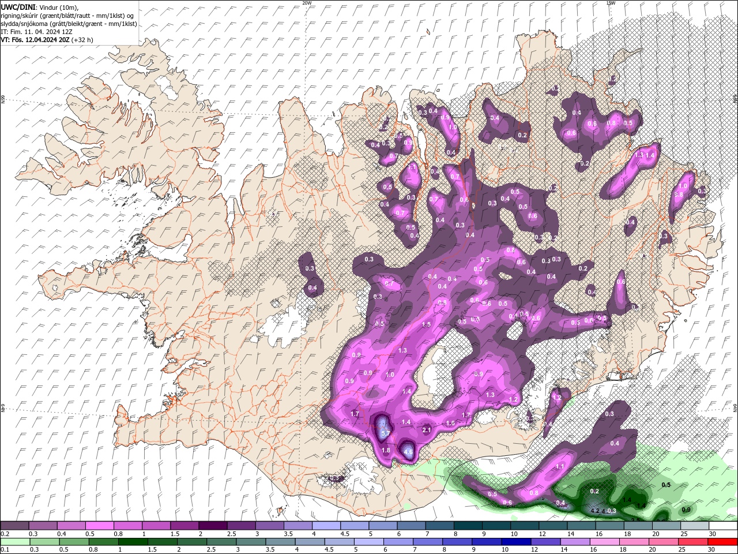Click the 0.2 swatch in upper snow legend

(14, 526)
